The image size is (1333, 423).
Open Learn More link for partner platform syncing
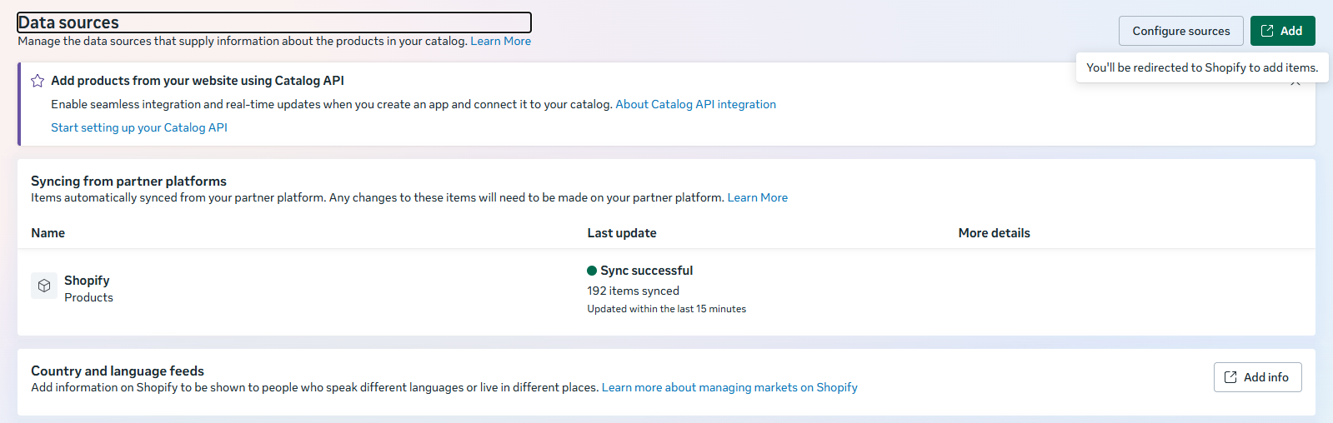(x=757, y=197)
